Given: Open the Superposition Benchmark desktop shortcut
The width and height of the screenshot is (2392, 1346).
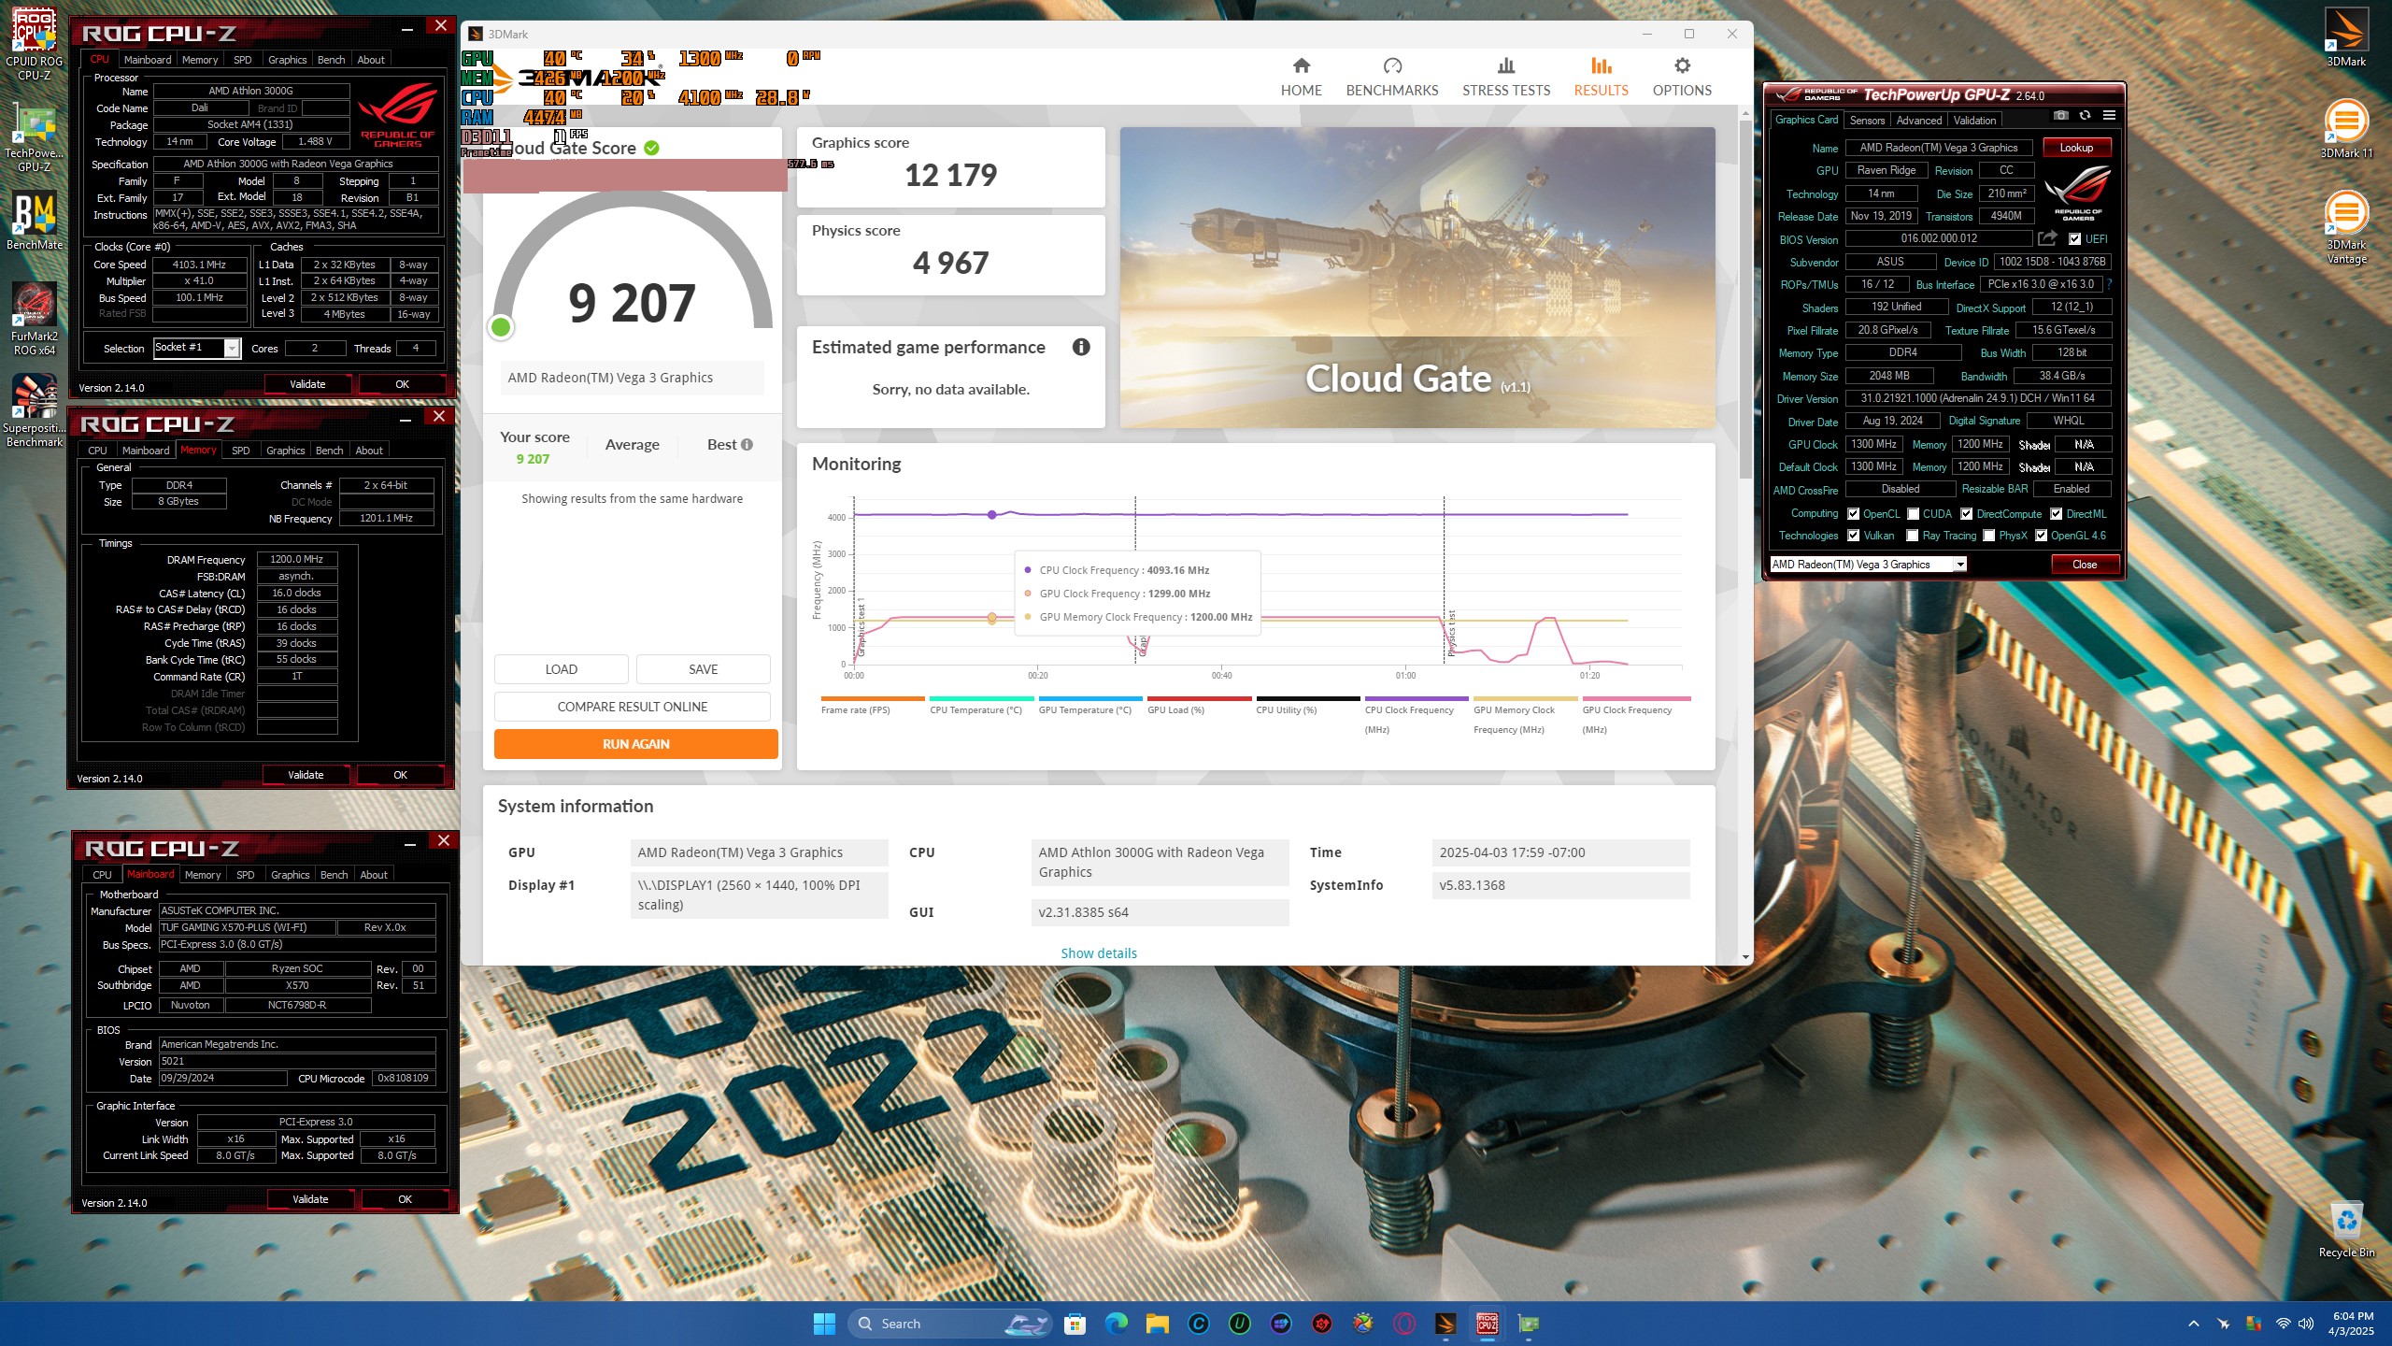Looking at the screenshot, I should pos(35,411).
